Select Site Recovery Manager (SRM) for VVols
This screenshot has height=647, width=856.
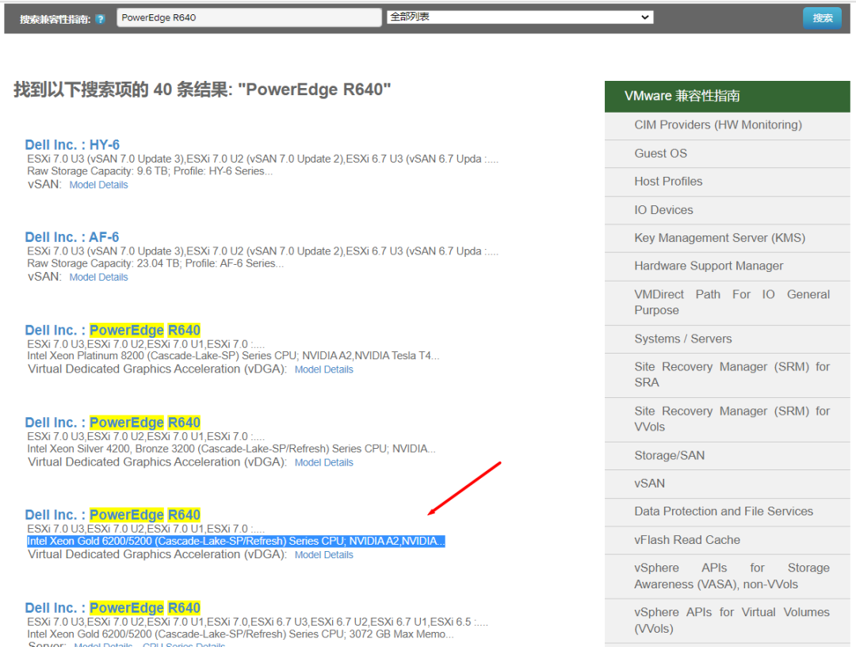coord(727,419)
